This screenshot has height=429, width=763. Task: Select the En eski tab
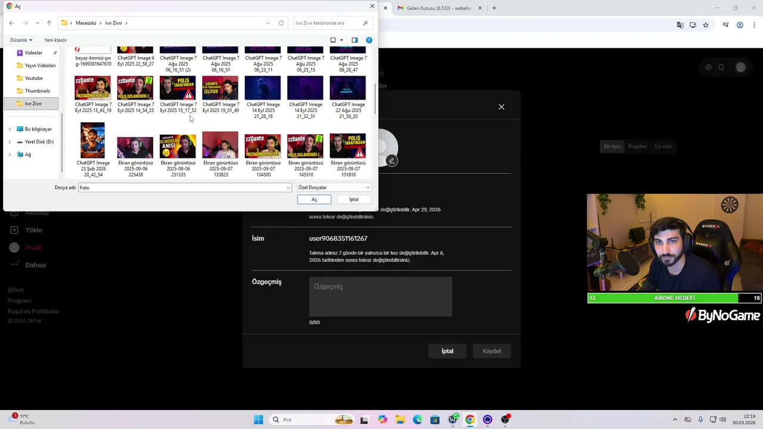(x=663, y=147)
